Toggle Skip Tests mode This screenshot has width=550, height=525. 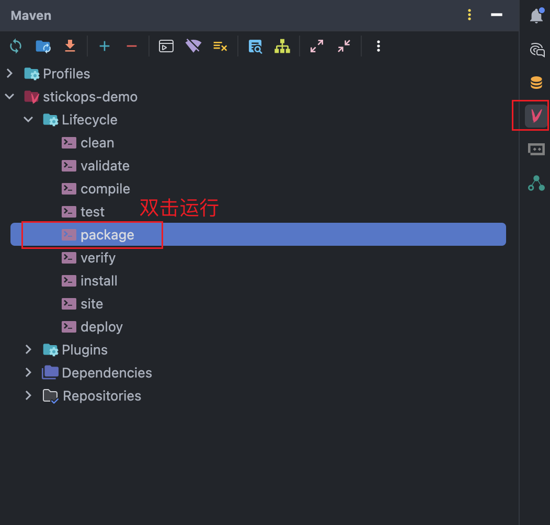tap(220, 46)
